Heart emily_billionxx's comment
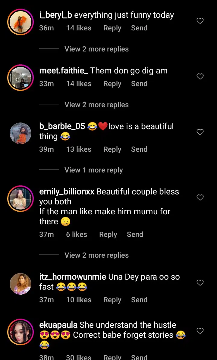 point(200,197)
